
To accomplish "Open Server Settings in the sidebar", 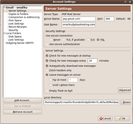I will [x=17, y=11].
